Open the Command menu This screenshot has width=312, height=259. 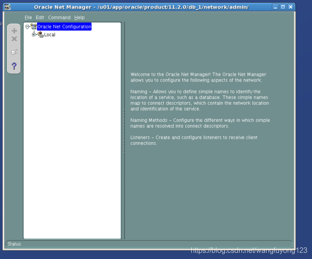point(59,18)
